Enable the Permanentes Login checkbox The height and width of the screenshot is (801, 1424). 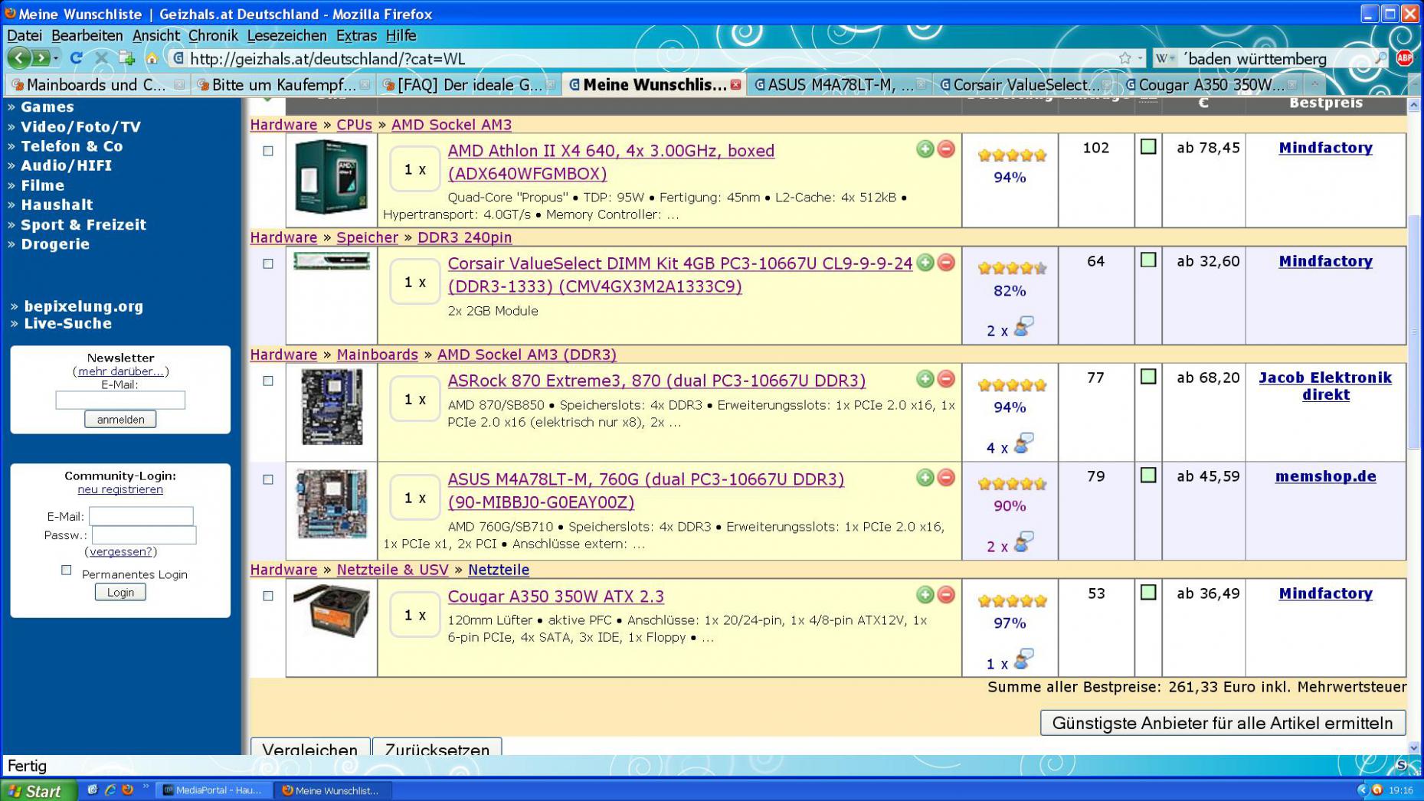tap(67, 570)
